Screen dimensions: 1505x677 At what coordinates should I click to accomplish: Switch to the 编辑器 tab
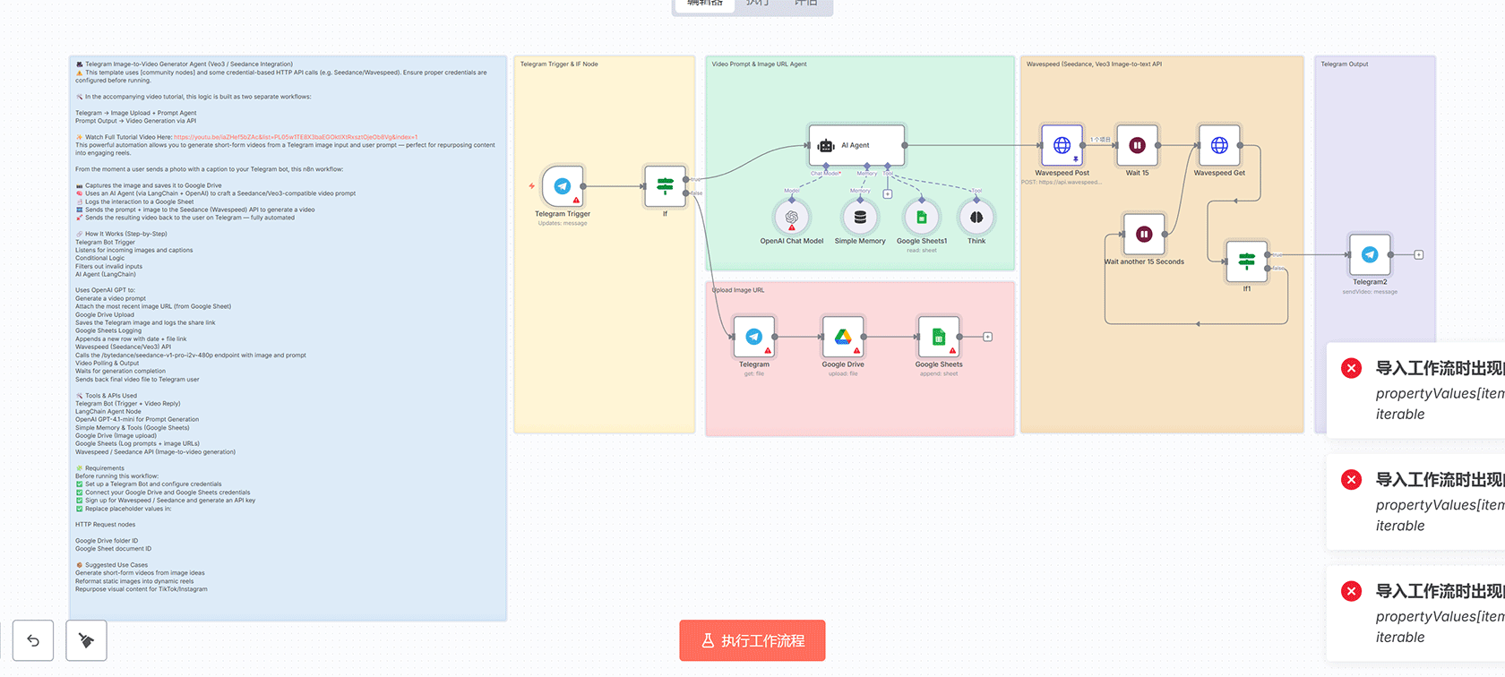pos(704,4)
